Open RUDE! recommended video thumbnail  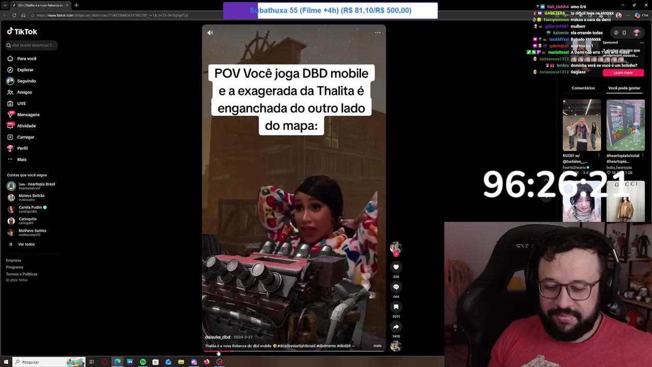tap(582, 125)
